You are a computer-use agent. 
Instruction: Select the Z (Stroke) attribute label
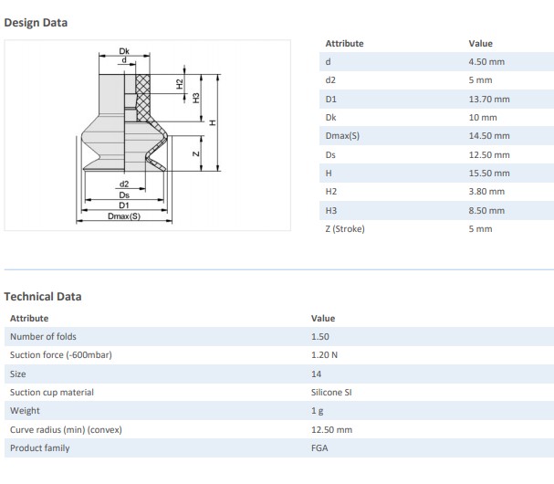(x=344, y=228)
